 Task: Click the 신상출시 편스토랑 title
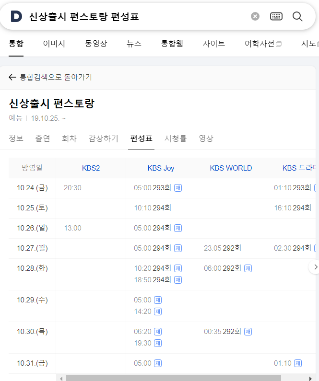[51, 104]
